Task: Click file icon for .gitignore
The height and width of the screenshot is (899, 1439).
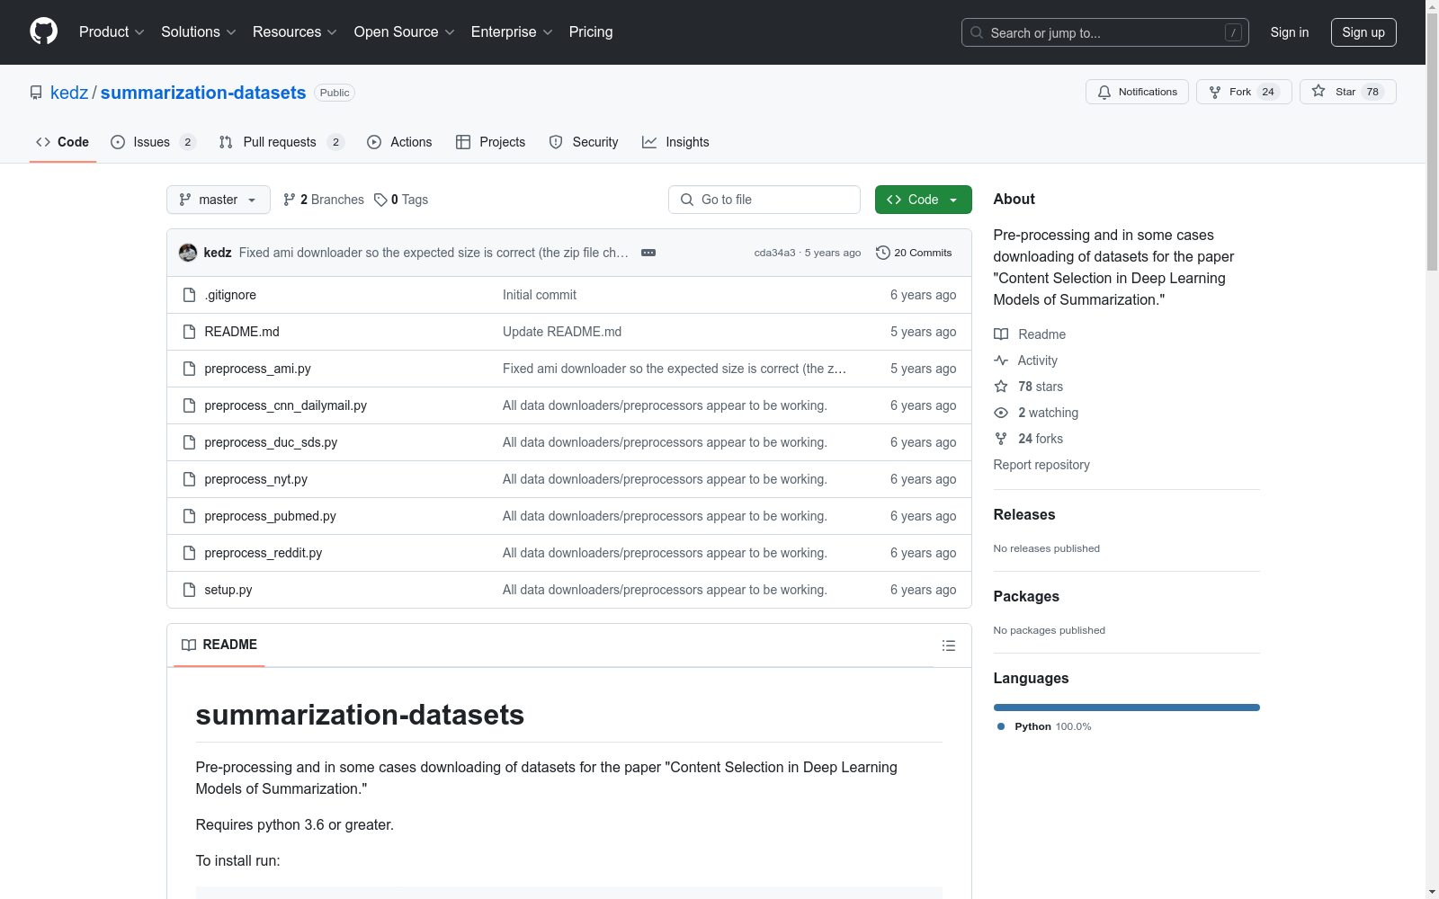Action: 189,295
